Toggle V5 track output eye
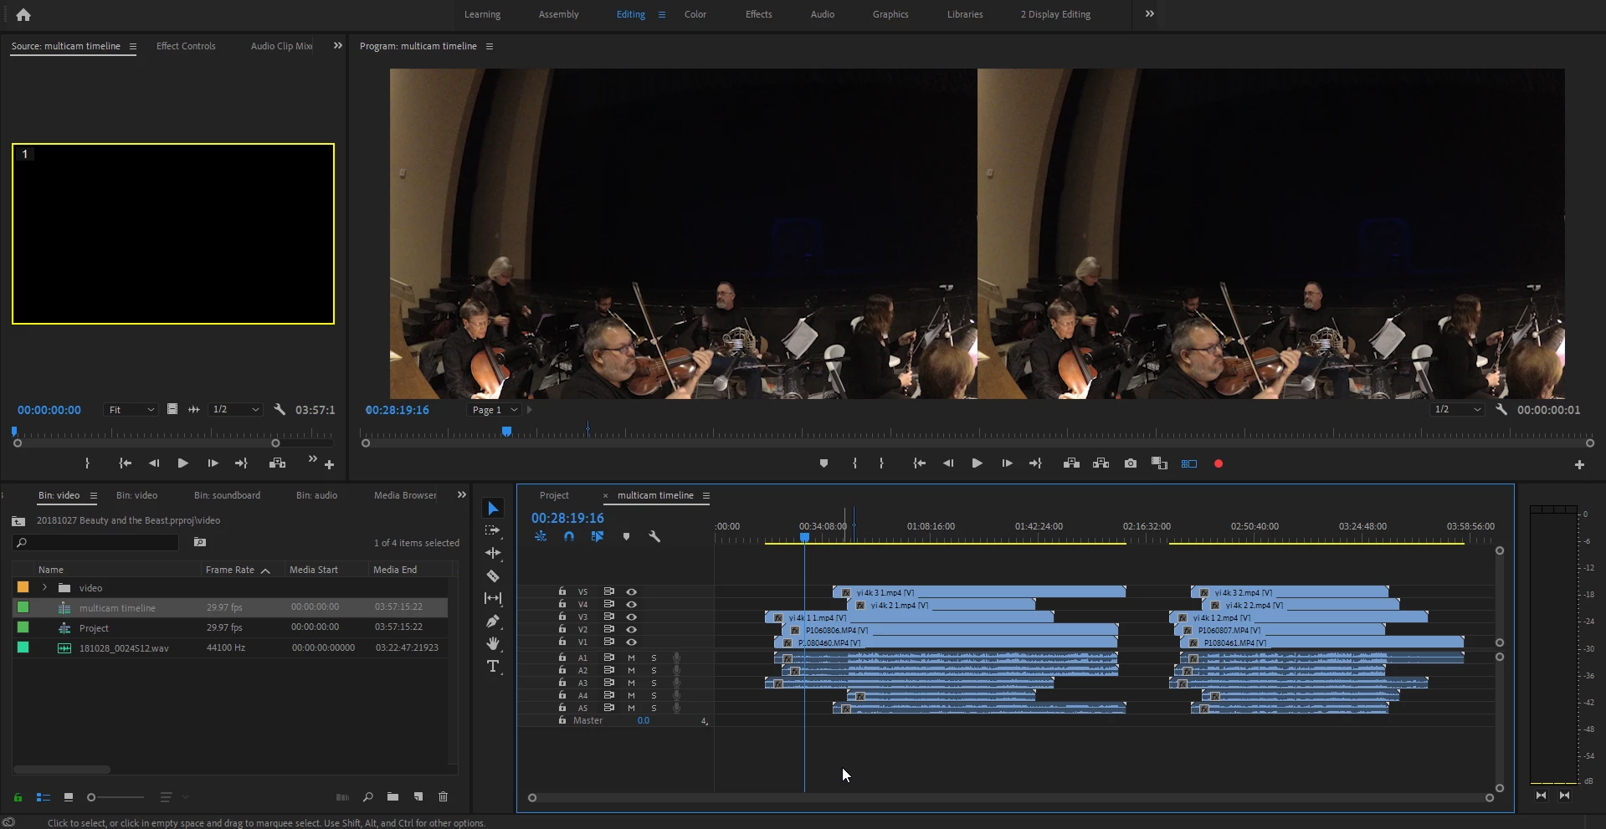Image resolution: width=1606 pixels, height=829 pixels. (x=632, y=591)
